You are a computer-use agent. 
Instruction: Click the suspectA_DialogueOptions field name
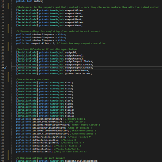[81, 161]
